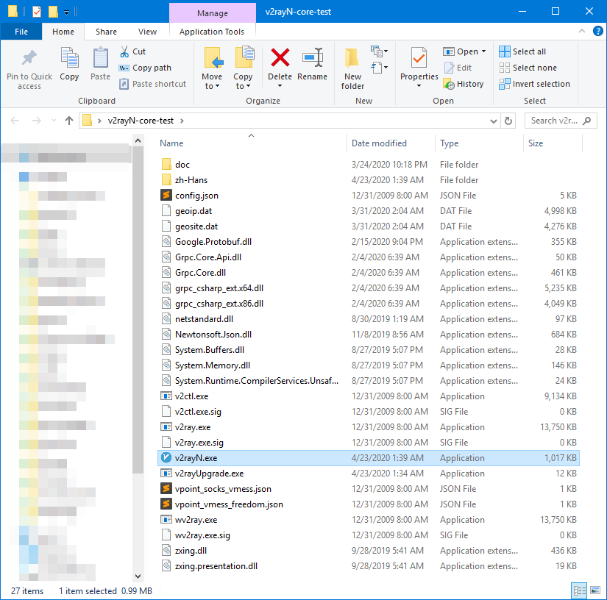Sort by Name column header
607x600 pixels.
[252, 143]
